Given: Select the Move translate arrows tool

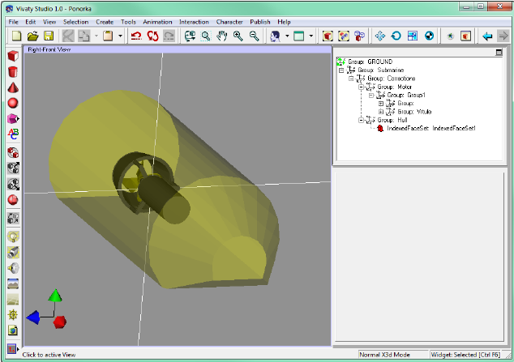Looking at the screenshot, I should (380, 36).
